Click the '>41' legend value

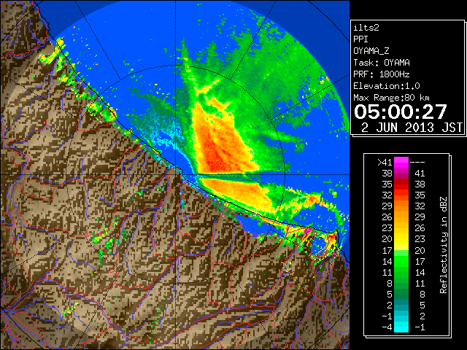point(385,162)
